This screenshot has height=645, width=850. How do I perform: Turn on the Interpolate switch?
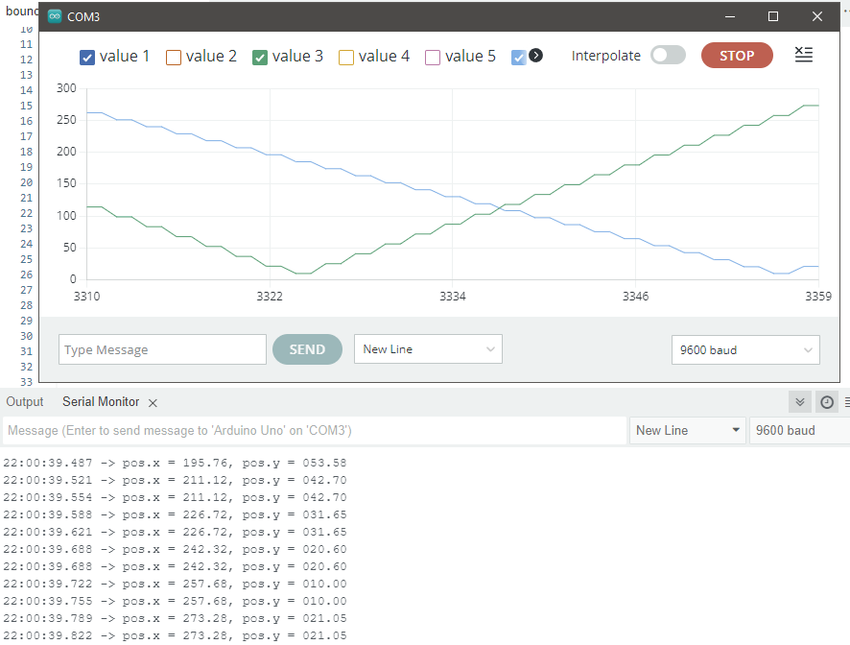[x=668, y=56]
